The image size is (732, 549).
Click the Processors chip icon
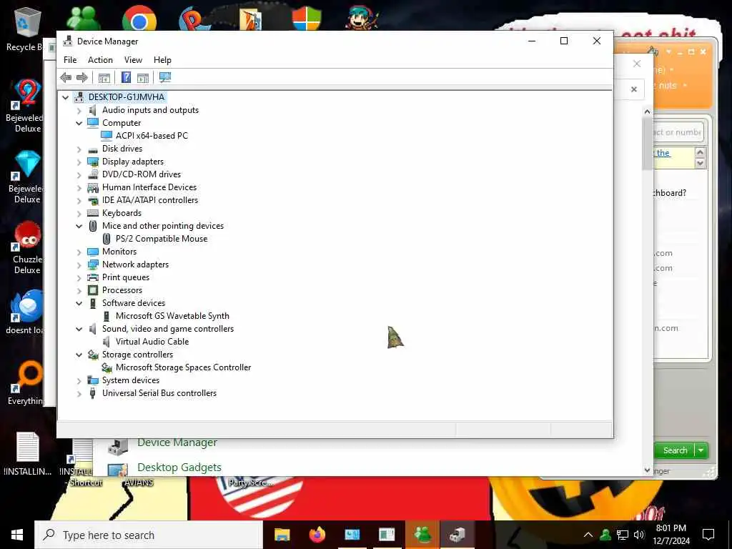pos(93,290)
